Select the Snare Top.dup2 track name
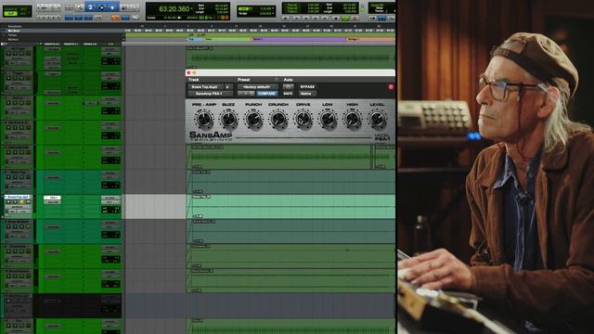 [x=18, y=197]
